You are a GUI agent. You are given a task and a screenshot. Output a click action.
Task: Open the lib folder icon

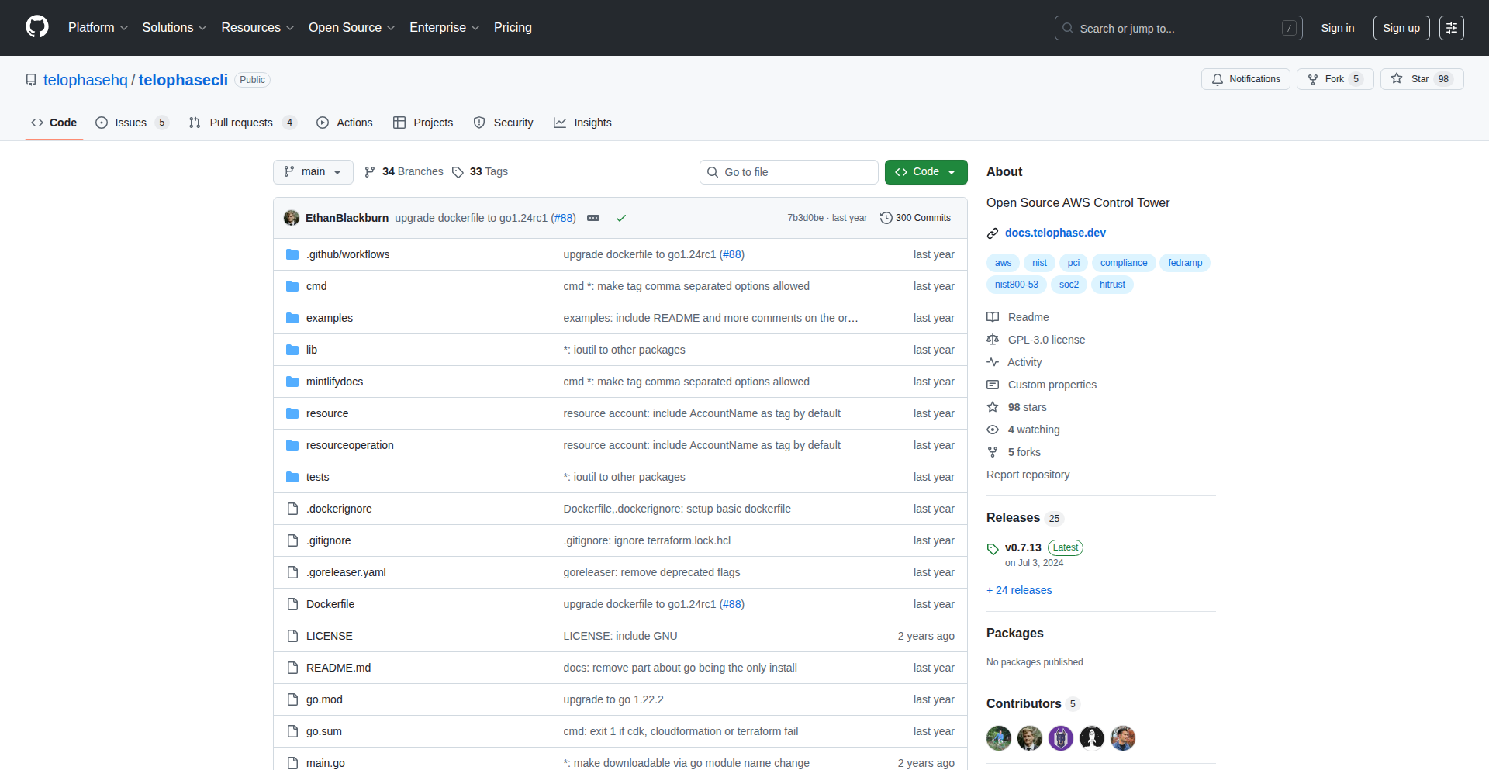tap(292, 350)
